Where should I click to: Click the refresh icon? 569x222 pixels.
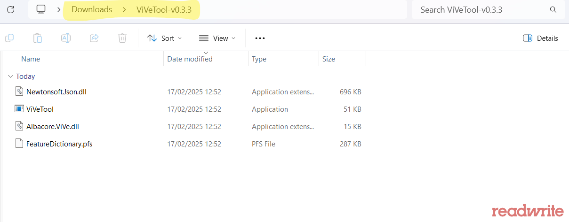(x=10, y=9)
